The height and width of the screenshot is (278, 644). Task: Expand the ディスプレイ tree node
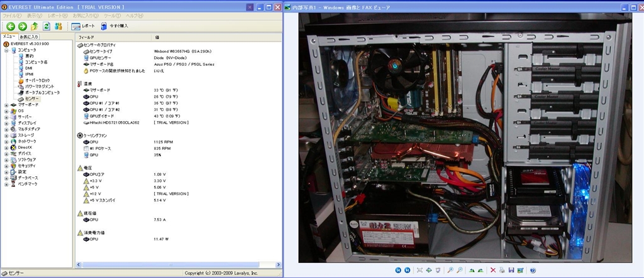tap(6, 123)
